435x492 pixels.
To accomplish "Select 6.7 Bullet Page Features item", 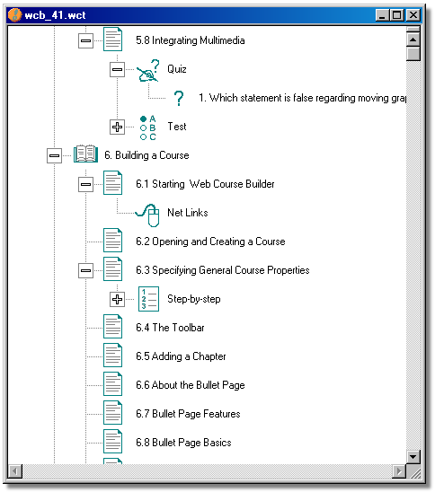I will (188, 414).
